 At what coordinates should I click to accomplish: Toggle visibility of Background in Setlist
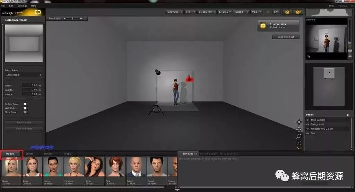pyautogui.click(x=308, y=124)
